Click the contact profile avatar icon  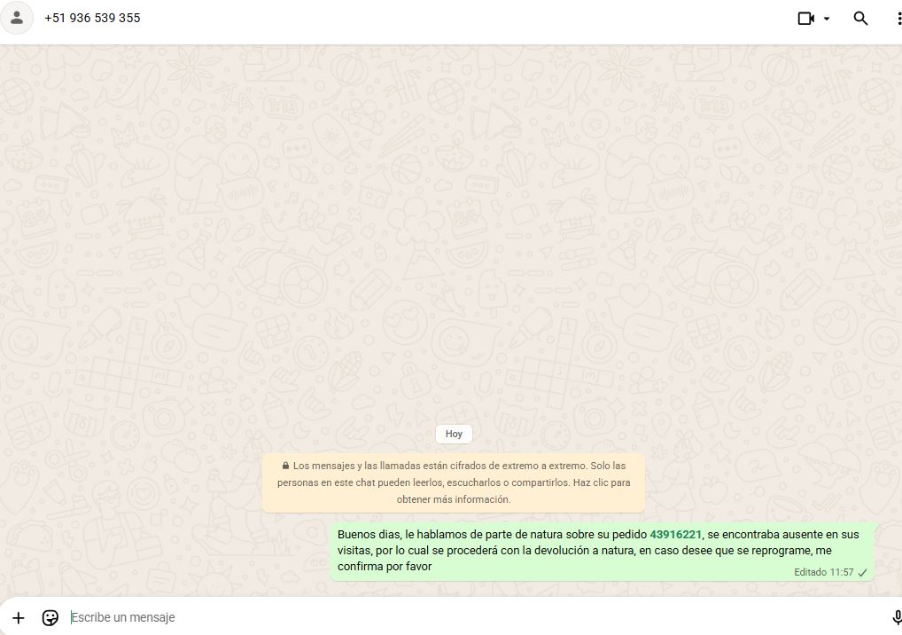16,18
